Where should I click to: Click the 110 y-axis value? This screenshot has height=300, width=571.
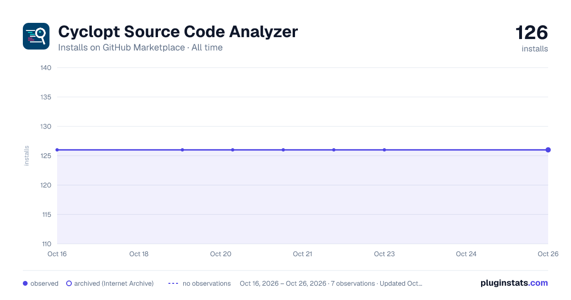pyautogui.click(x=46, y=244)
